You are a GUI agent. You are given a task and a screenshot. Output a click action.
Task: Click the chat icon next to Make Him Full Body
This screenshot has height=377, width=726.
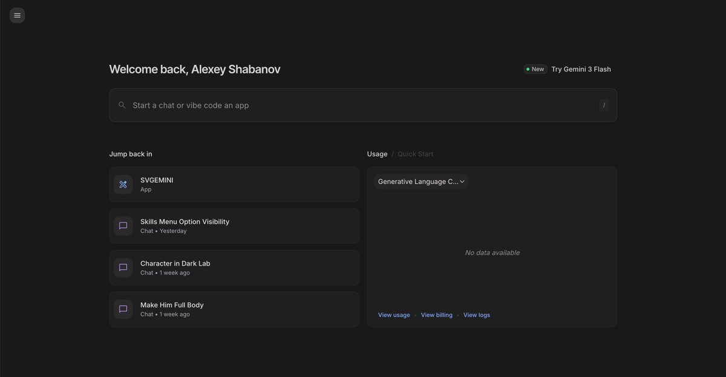click(x=123, y=309)
